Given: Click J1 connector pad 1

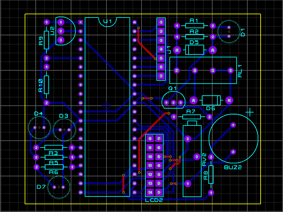Looking at the screenshot, I should tap(161, 22).
